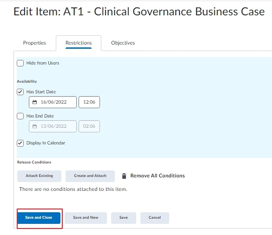Click the end date calendar icon

click(x=35, y=126)
